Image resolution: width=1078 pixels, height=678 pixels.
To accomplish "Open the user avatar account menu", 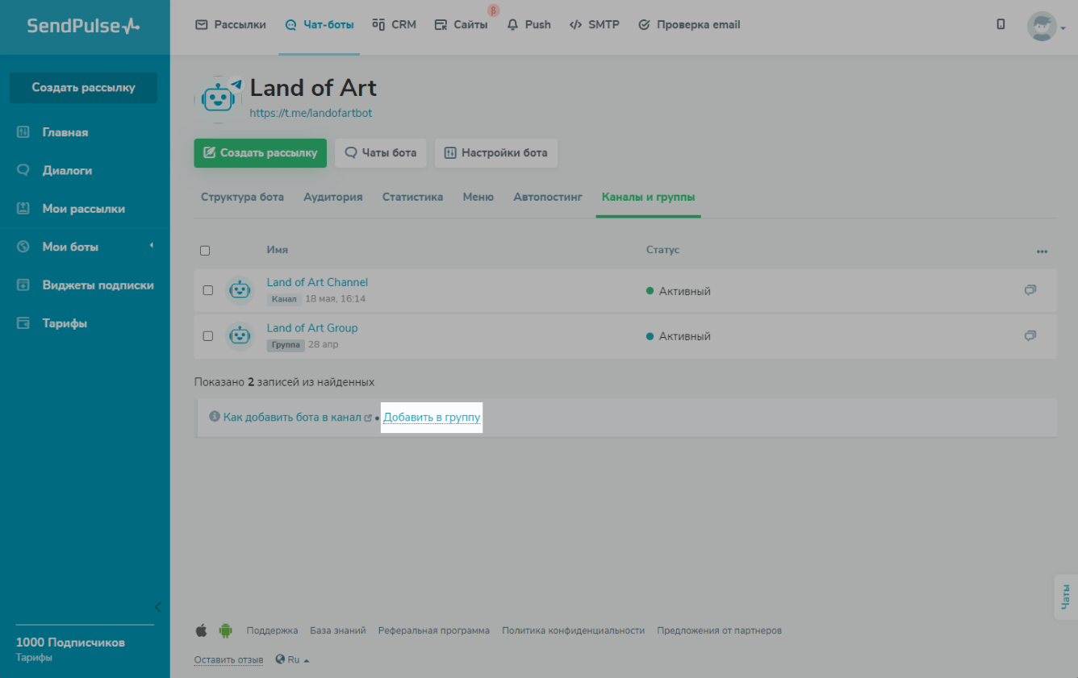I will (1046, 27).
